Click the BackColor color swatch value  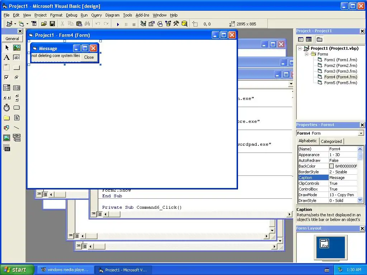pyautogui.click(x=332, y=166)
